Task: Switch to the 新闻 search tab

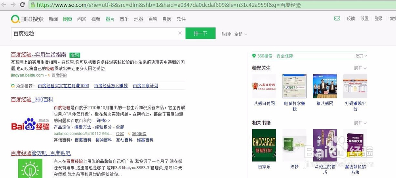Action: [53, 19]
